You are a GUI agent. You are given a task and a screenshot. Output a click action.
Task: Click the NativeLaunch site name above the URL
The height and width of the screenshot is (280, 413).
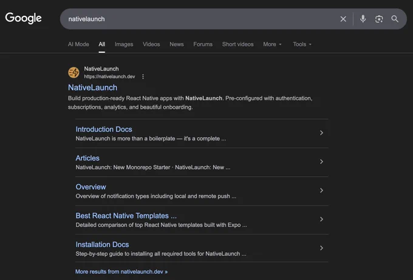coord(101,69)
